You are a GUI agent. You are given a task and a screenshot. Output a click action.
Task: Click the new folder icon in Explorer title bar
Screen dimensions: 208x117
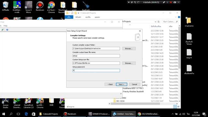click(75, 13)
